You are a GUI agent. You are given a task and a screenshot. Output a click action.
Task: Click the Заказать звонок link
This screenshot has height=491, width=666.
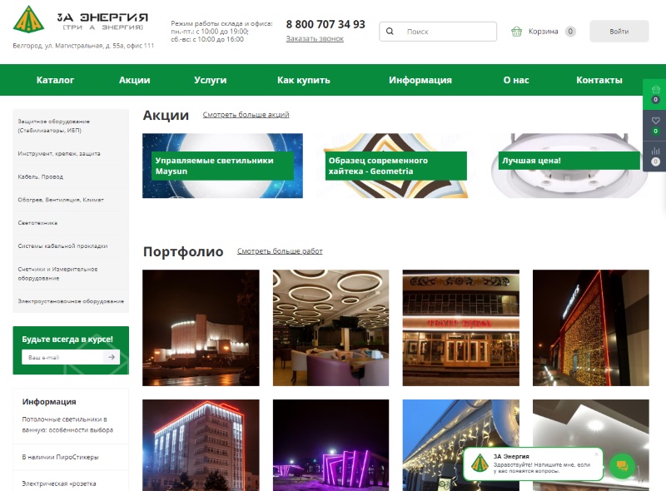pyautogui.click(x=314, y=38)
